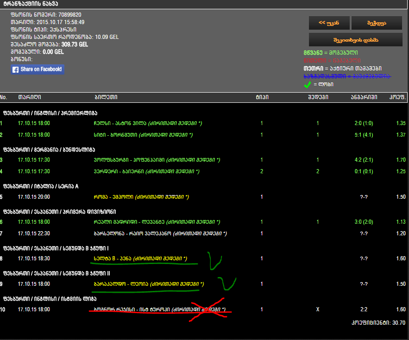
Task: Click the red cross over row 10
Action: click(x=209, y=310)
